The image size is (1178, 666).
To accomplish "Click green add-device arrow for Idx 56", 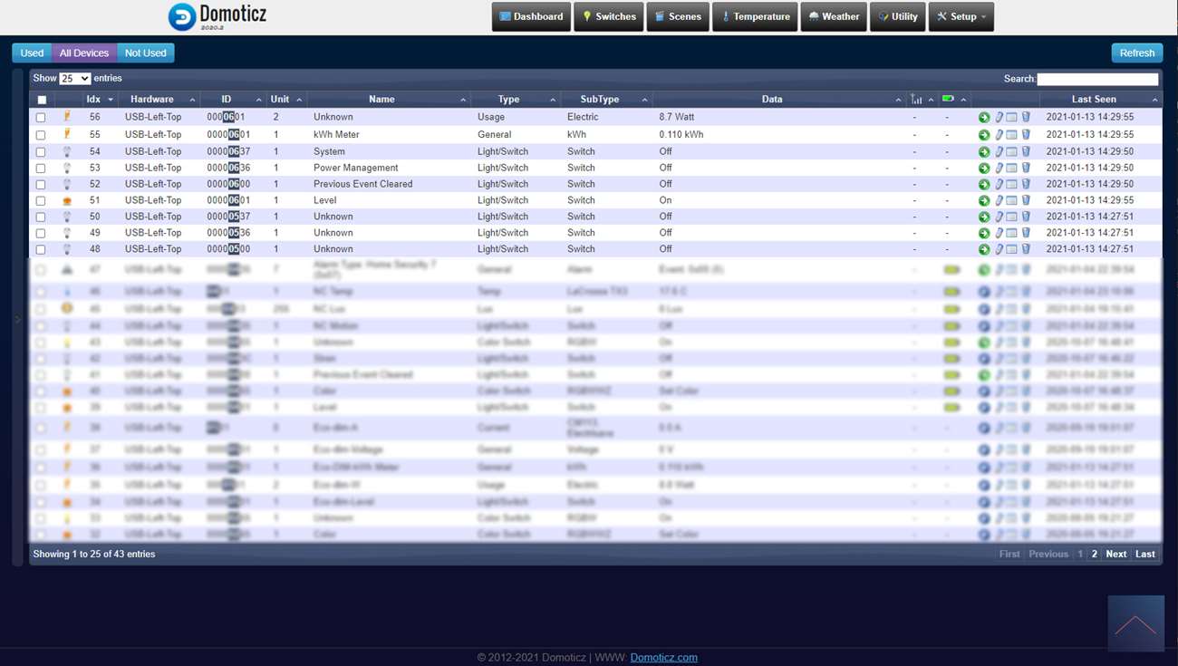I will click(x=984, y=118).
